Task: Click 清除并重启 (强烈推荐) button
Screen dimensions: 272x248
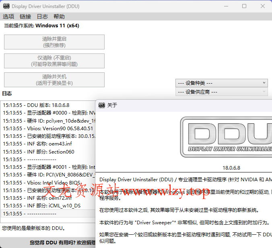Action: point(54,42)
